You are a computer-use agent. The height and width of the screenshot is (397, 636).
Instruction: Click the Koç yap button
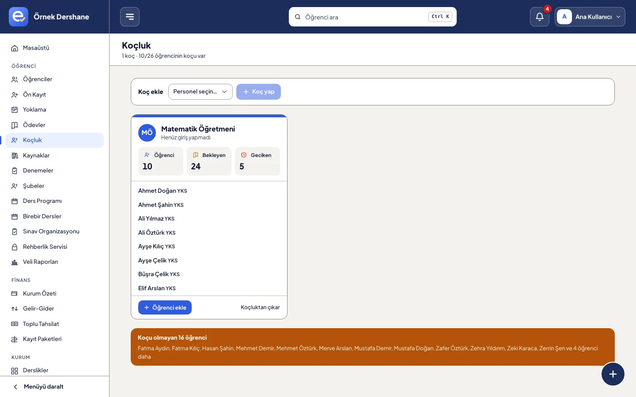tap(258, 92)
